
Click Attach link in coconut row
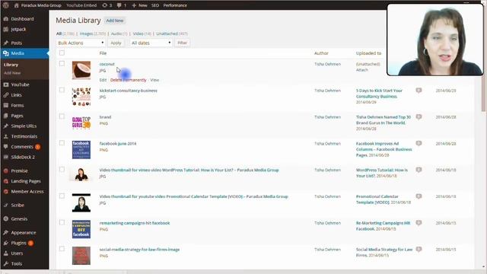point(362,70)
